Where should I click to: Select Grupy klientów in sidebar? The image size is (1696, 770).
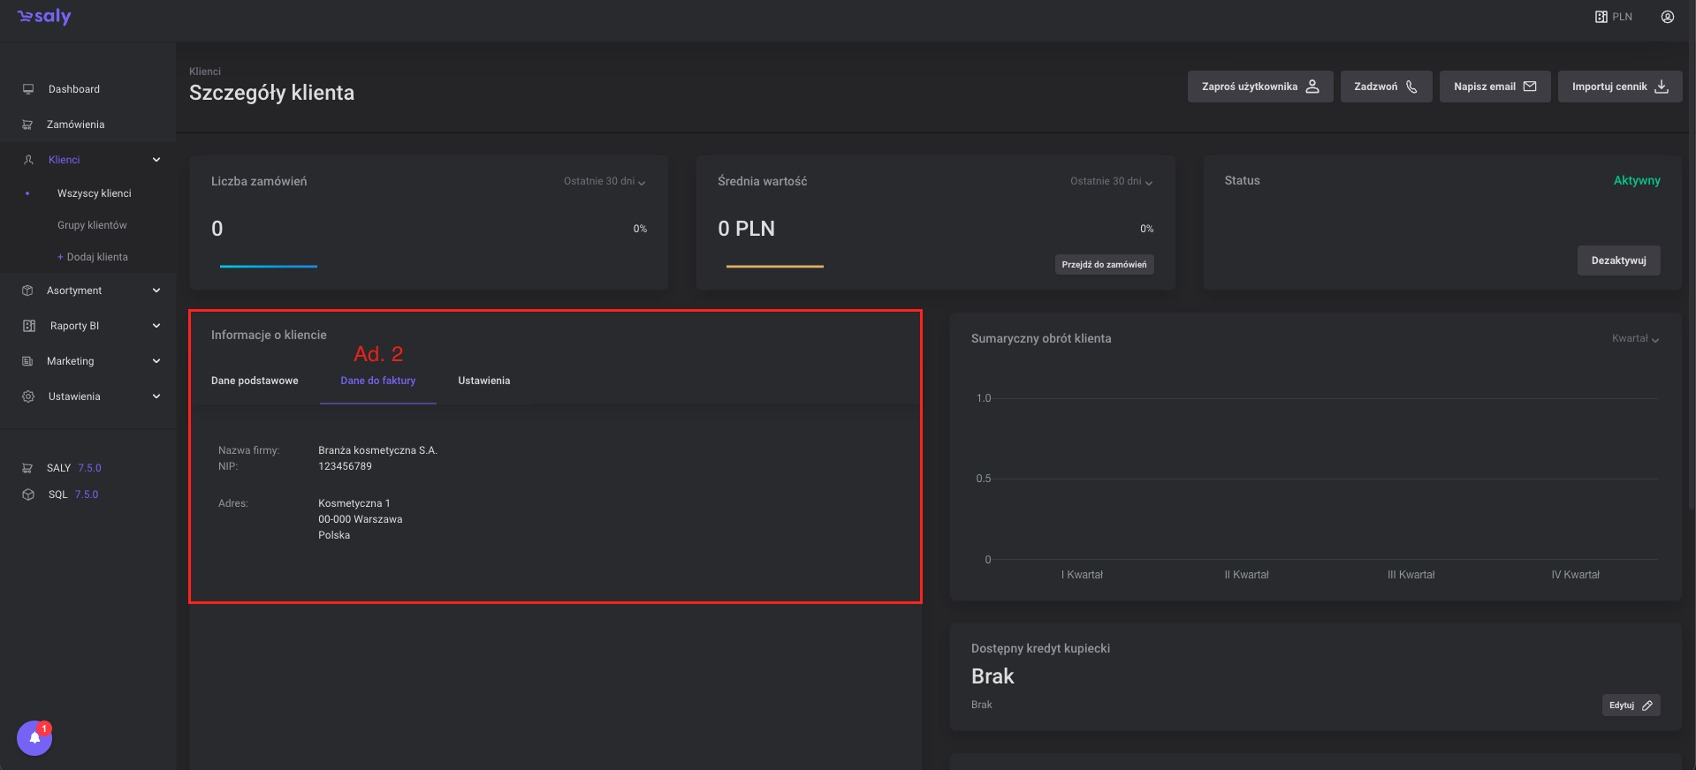point(92,225)
